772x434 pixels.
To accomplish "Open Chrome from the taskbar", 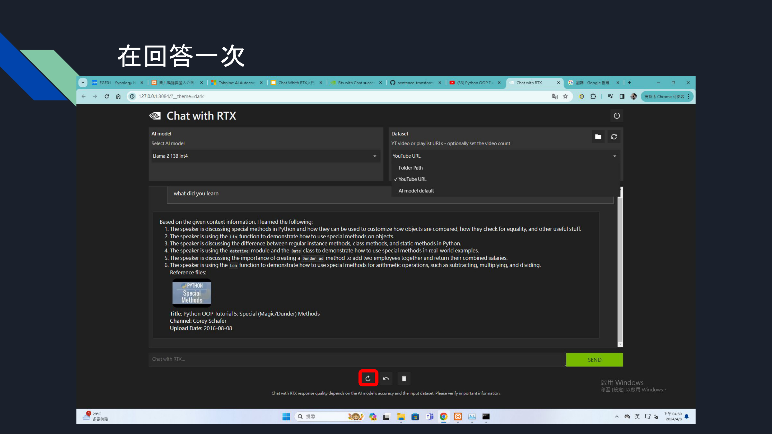I will [x=444, y=416].
